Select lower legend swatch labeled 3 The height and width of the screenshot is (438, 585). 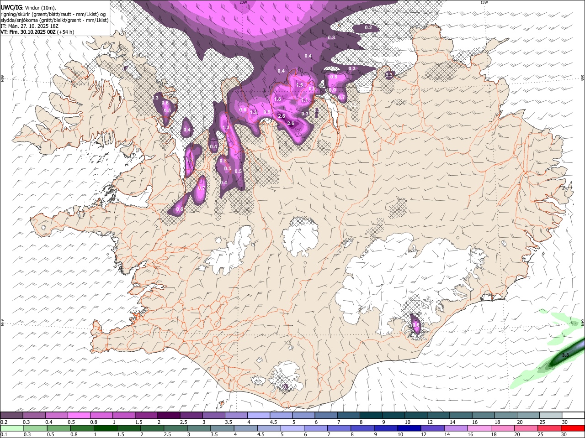[x=199, y=428]
